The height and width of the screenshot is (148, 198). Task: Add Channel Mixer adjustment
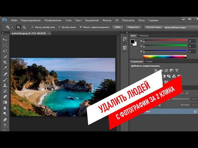coord(174,76)
